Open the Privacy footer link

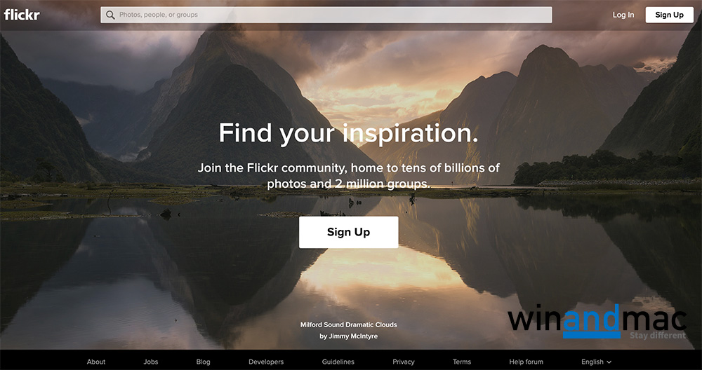coord(404,362)
